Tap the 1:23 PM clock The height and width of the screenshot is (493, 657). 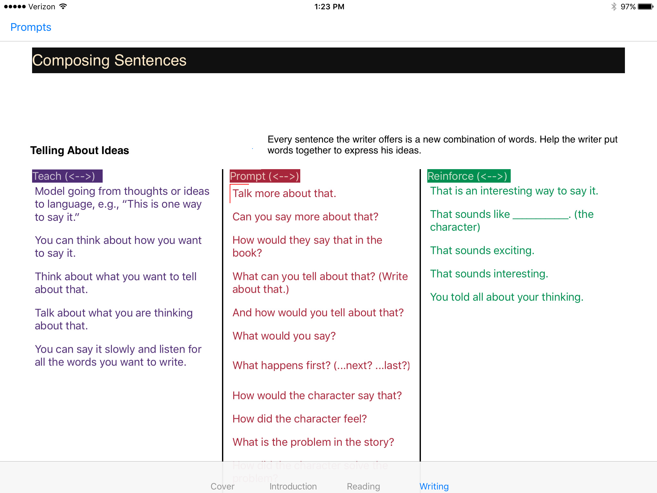click(x=329, y=7)
